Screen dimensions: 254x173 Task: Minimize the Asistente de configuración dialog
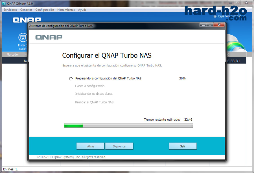point(203,25)
